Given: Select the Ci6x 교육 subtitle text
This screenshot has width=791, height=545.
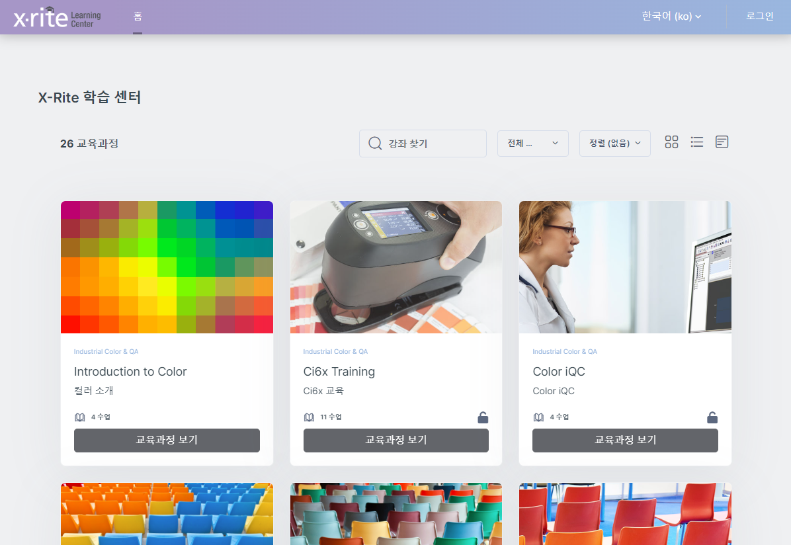Looking at the screenshot, I should coord(323,391).
